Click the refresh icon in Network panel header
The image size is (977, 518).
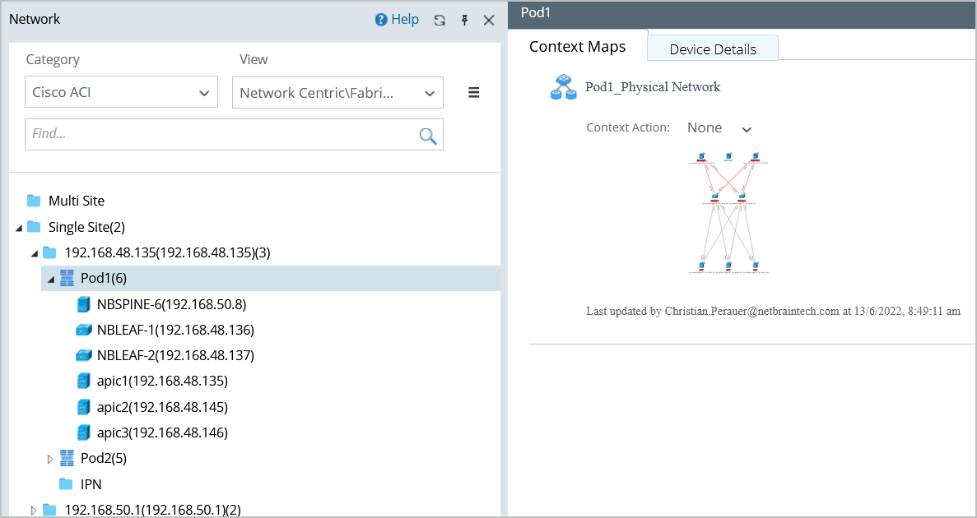click(440, 21)
